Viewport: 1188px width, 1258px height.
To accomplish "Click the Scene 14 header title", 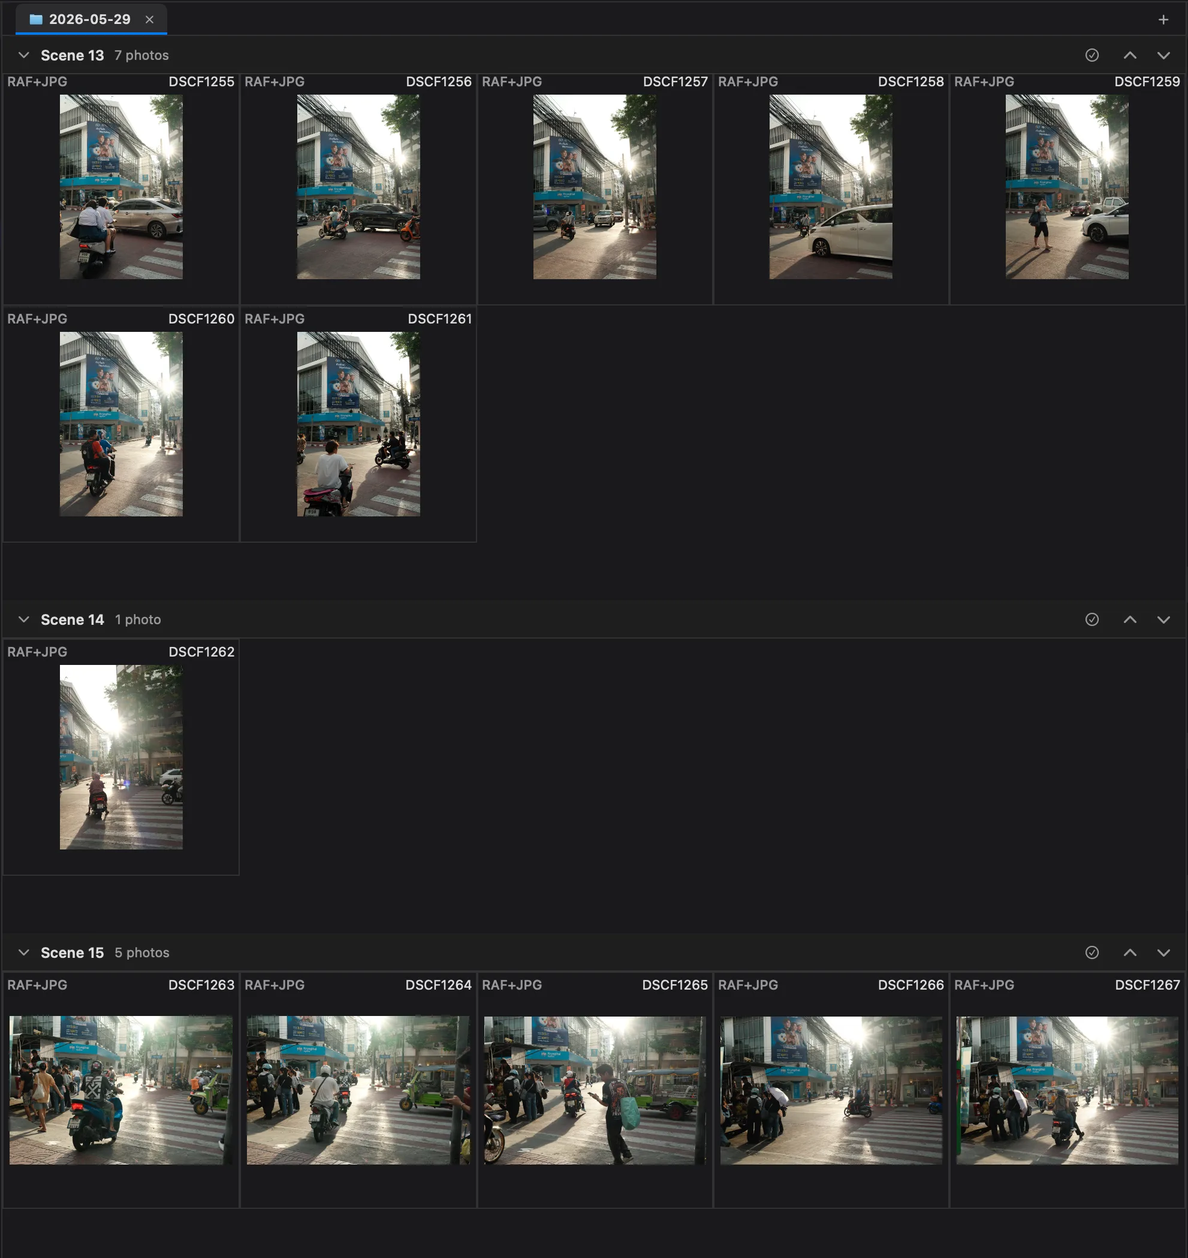I will pyautogui.click(x=72, y=619).
